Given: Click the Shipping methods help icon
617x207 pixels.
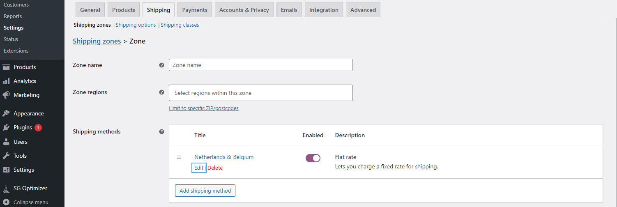Looking at the screenshot, I should (161, 132).
